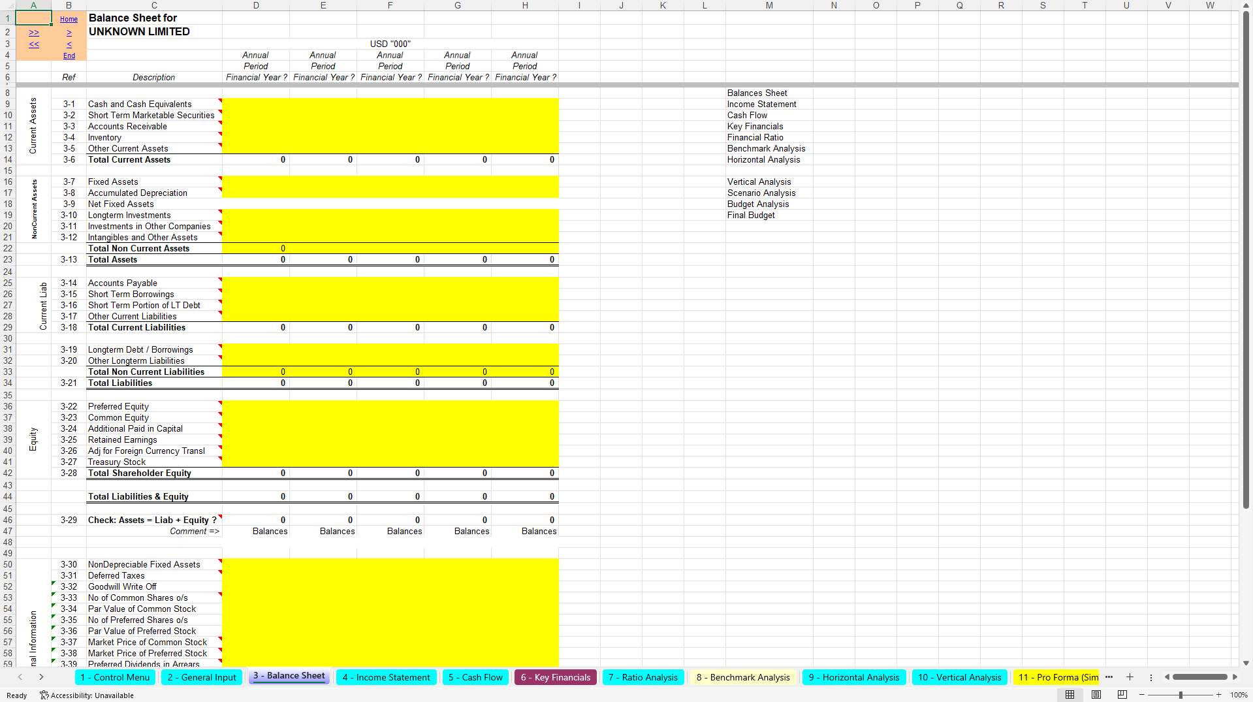This screenshot has height=702, width=1253.
Task: Switch to Page Break Preview
Action: click(1122, 695)
